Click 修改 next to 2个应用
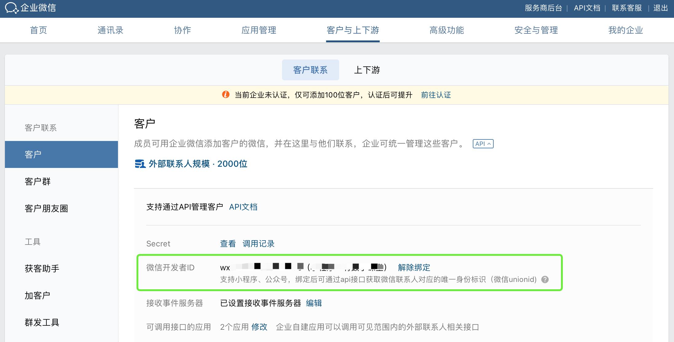 click(259, 327)
